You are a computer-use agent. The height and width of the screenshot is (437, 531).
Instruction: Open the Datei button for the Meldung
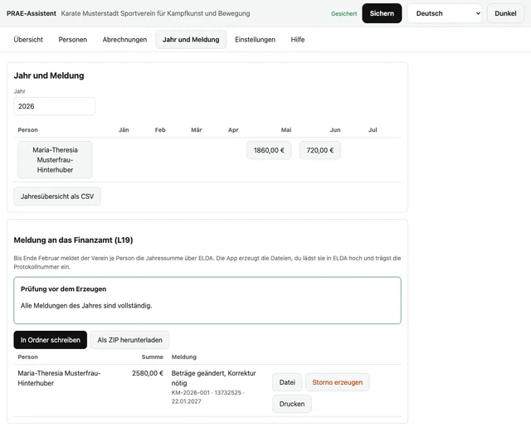tap(287, 382)
